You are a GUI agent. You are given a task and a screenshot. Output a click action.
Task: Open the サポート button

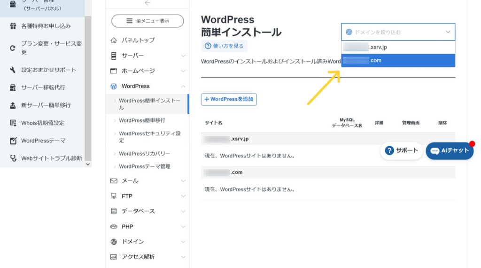point(401,151)
